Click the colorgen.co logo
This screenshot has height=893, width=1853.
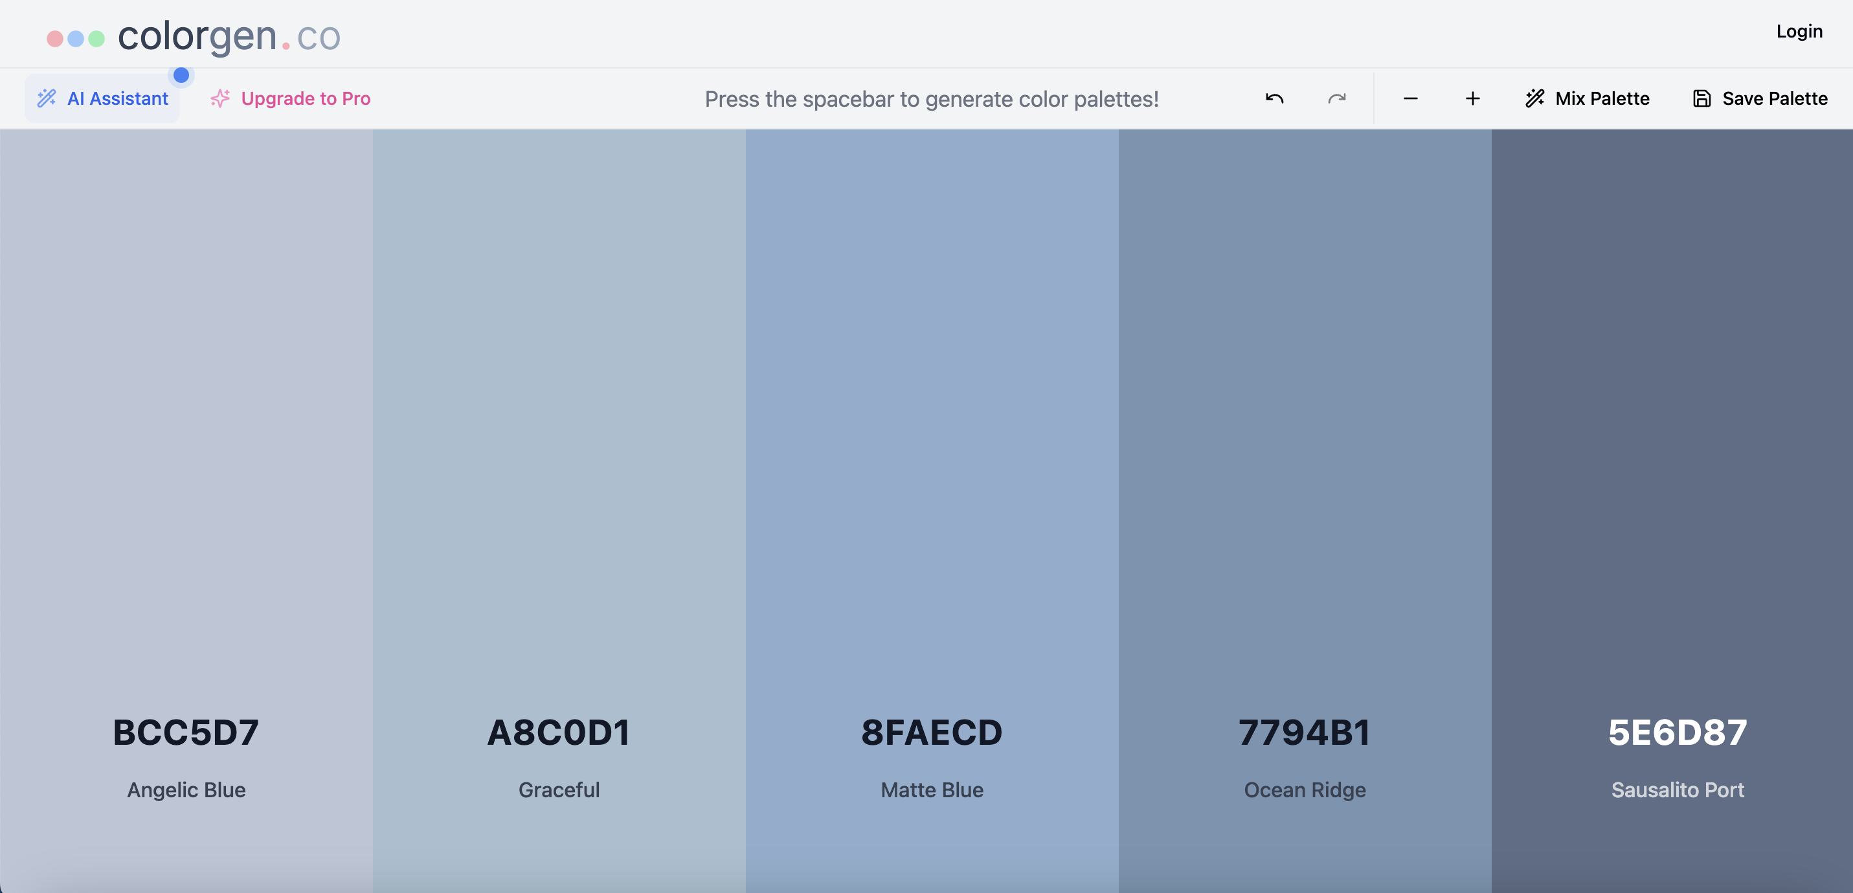coord(194,36)
